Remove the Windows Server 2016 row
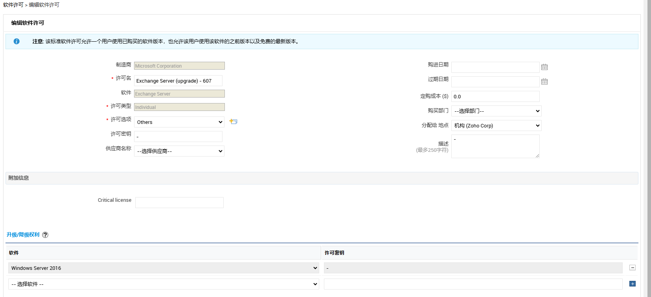The width and height of the screenshot is (651, 297). 632,268
